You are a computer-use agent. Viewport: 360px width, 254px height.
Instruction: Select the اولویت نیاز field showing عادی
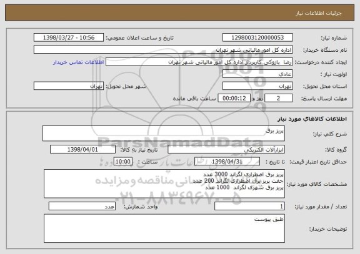pyautogui.click(x=257, y=74)
